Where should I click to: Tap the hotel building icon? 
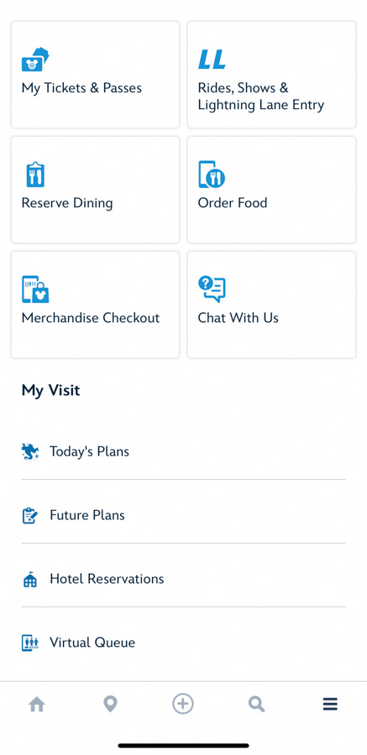30,579
